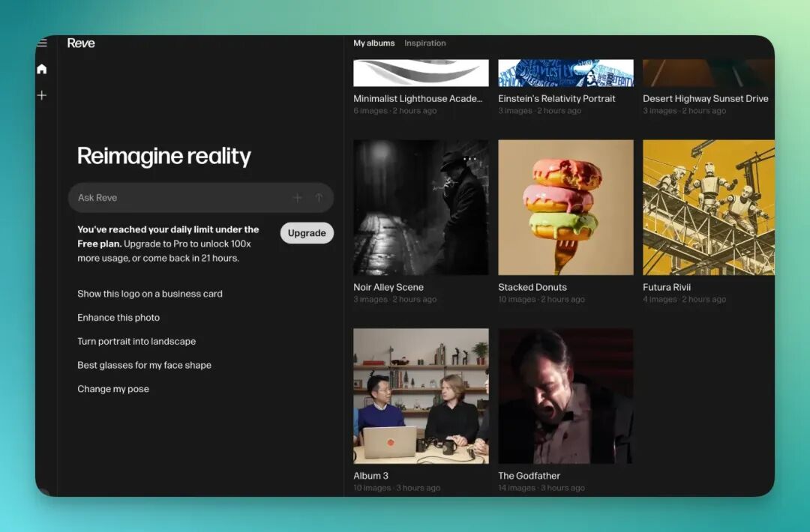810x532 pixels.
Task: Open the Album 3 thumbnail
Action: (421, 396)
